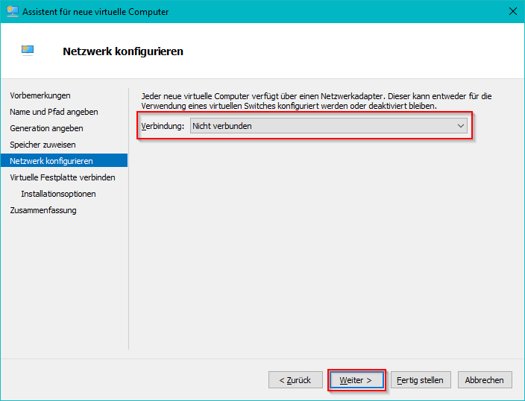
Task: Open the Speicher zuweisen step
Action: pos(43,145)
